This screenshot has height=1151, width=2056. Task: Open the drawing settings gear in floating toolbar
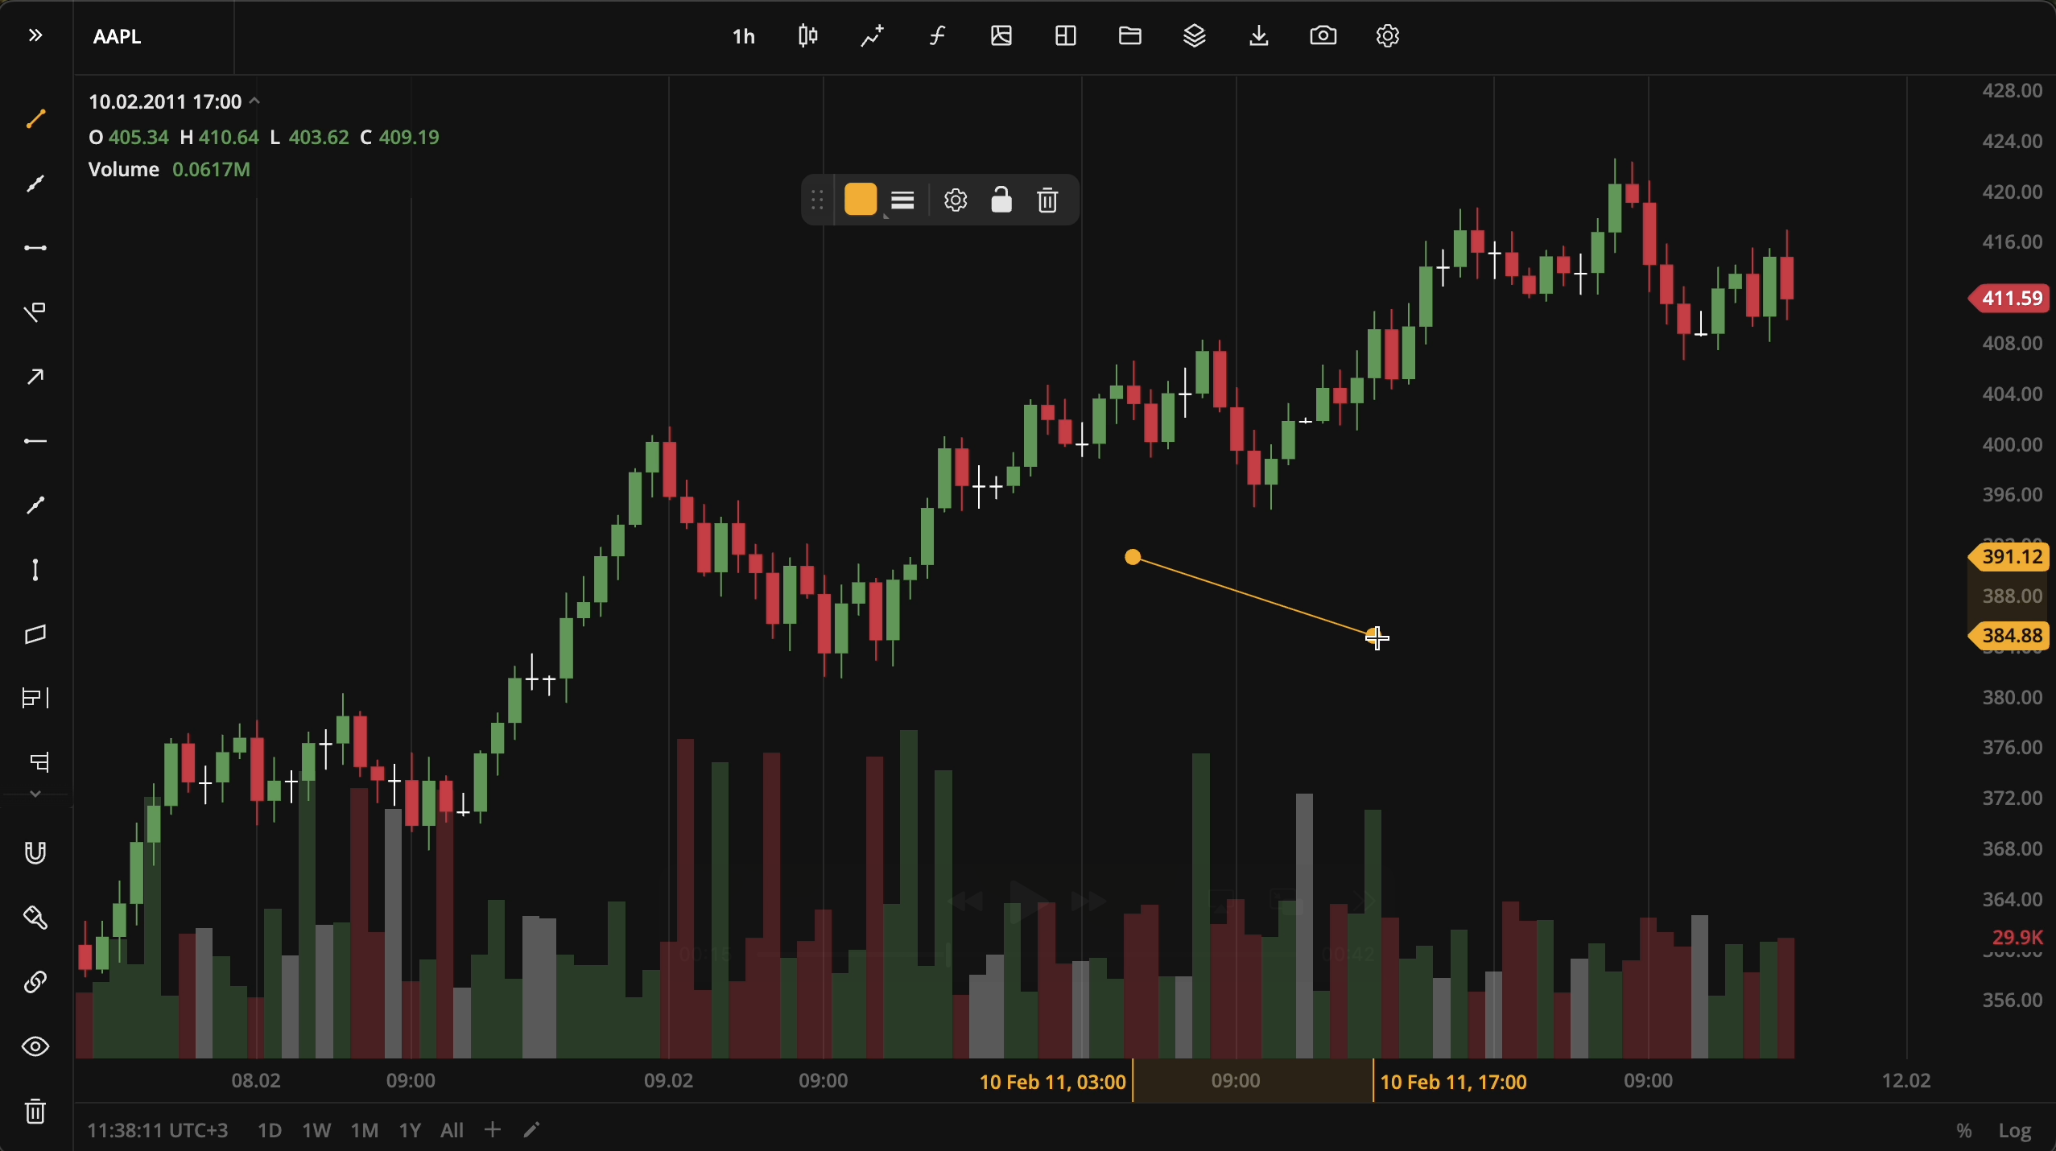click(x=955, y=200)
